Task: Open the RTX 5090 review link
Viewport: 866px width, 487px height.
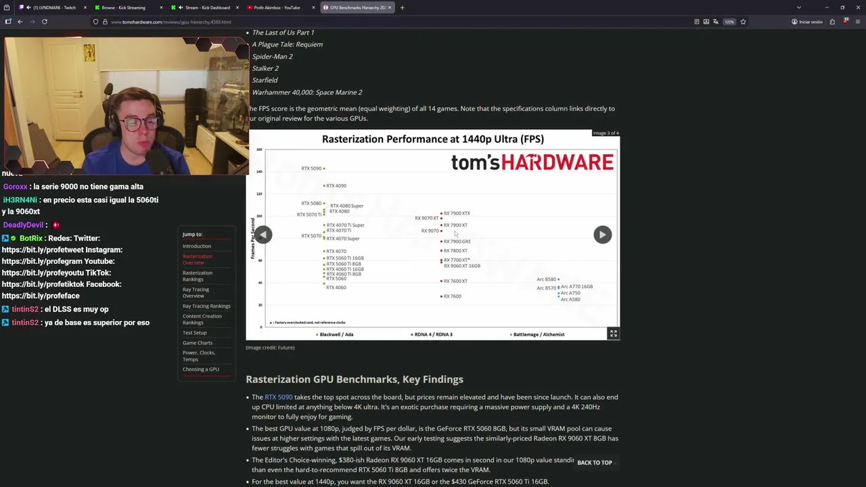Action: pyautogui.click(x=278, y=397)
